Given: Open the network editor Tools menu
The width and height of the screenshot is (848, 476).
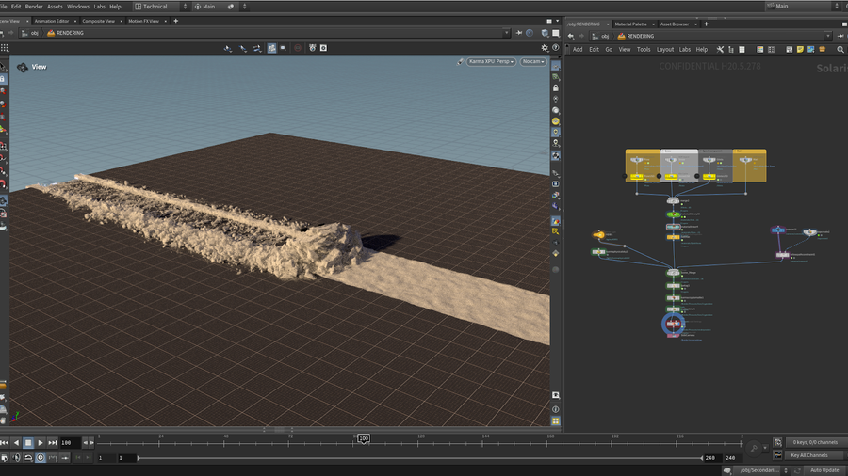Looking at the screenshot, I should tap(643, 50).
